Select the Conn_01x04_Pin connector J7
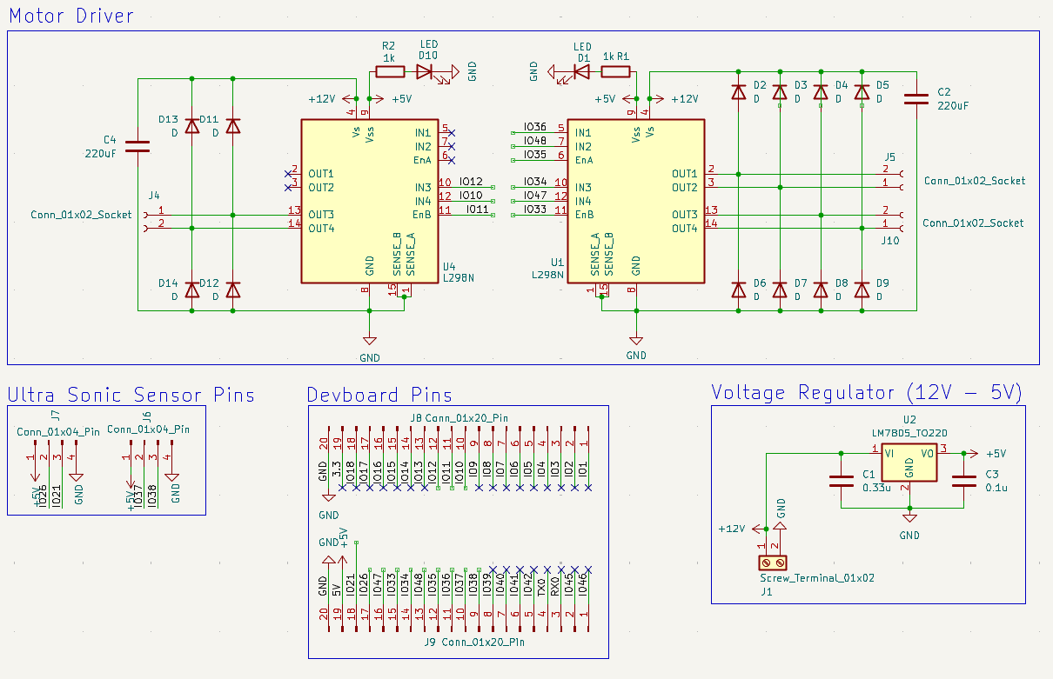Image resolution: width=1053 pixels, height=679 pixels. 54,454
